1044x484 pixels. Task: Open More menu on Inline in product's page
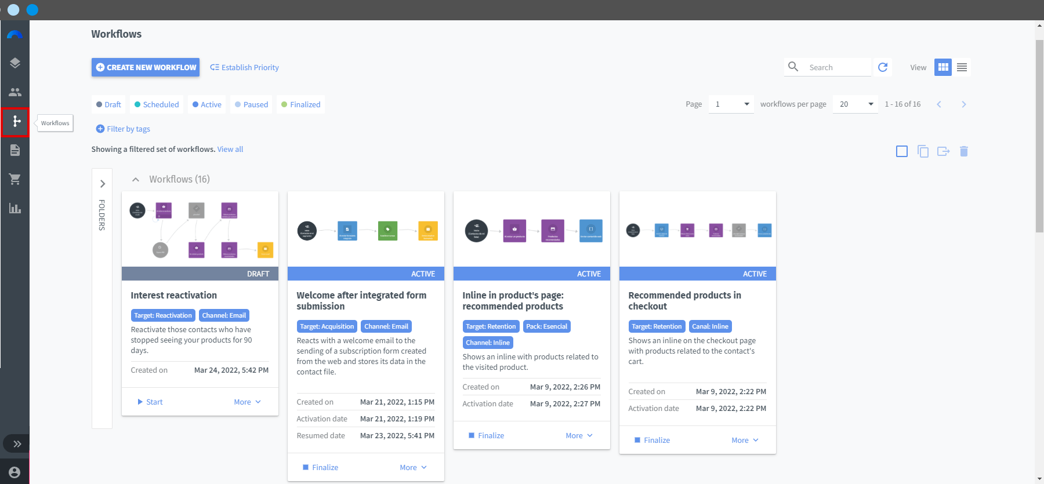579,435
